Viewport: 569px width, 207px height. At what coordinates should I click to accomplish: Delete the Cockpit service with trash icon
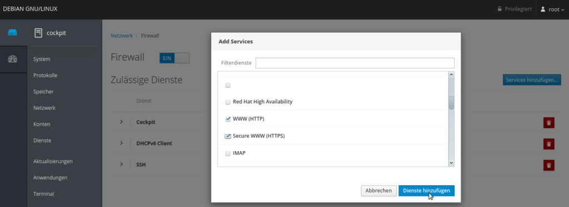click(x=548, y=123)
